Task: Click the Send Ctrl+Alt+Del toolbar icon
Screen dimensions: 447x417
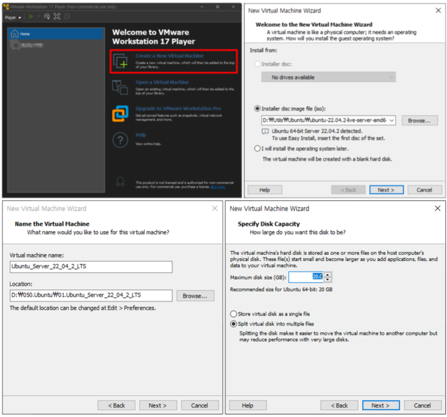Action: pos(47,16)
